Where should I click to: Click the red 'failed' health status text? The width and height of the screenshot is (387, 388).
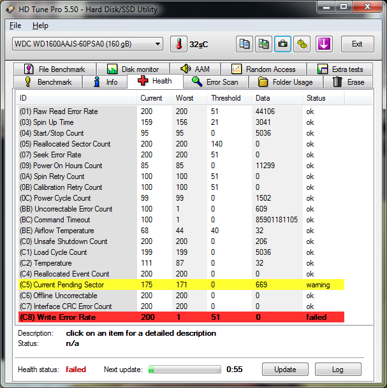click(76, 370)
